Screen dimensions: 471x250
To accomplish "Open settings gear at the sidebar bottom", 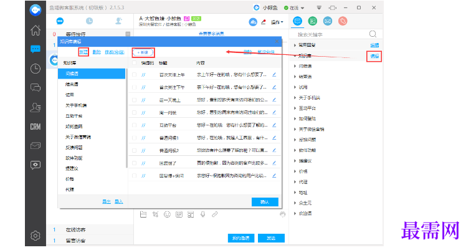I will [x=36, y=236].
